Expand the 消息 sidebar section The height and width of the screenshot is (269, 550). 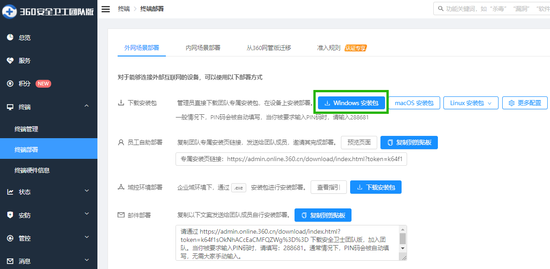[x=87, y=261]
